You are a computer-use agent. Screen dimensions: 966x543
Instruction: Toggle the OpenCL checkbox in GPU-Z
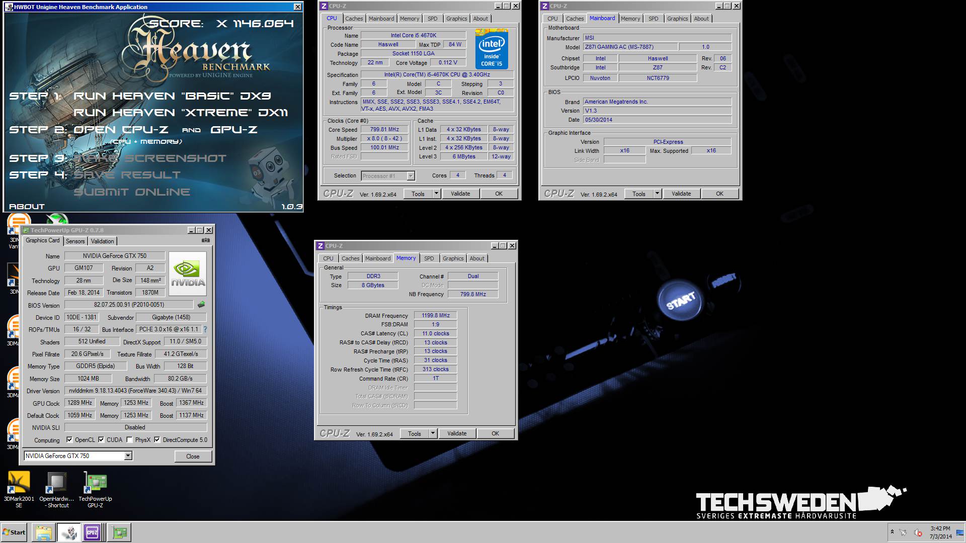(x=69, y=440)
